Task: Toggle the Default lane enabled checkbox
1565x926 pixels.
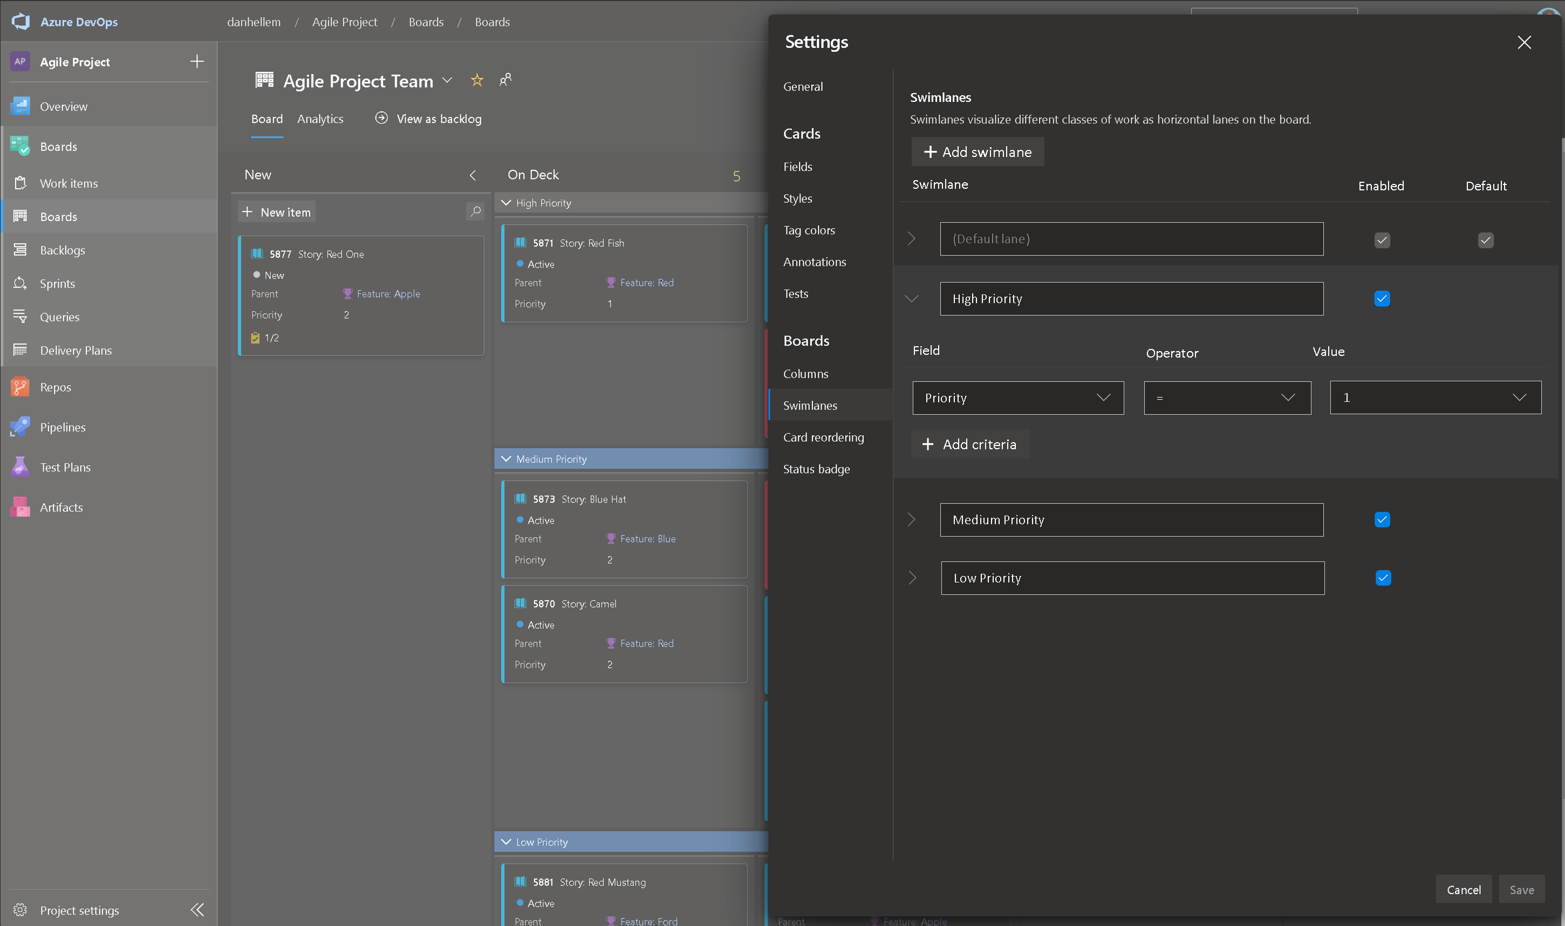Action: pos(1382,239)
